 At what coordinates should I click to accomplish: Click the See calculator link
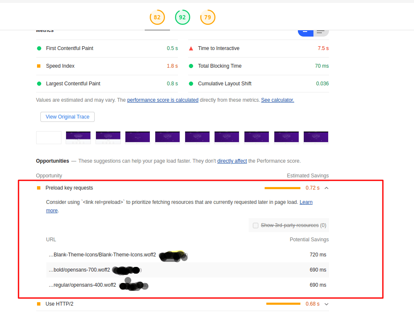277,100
